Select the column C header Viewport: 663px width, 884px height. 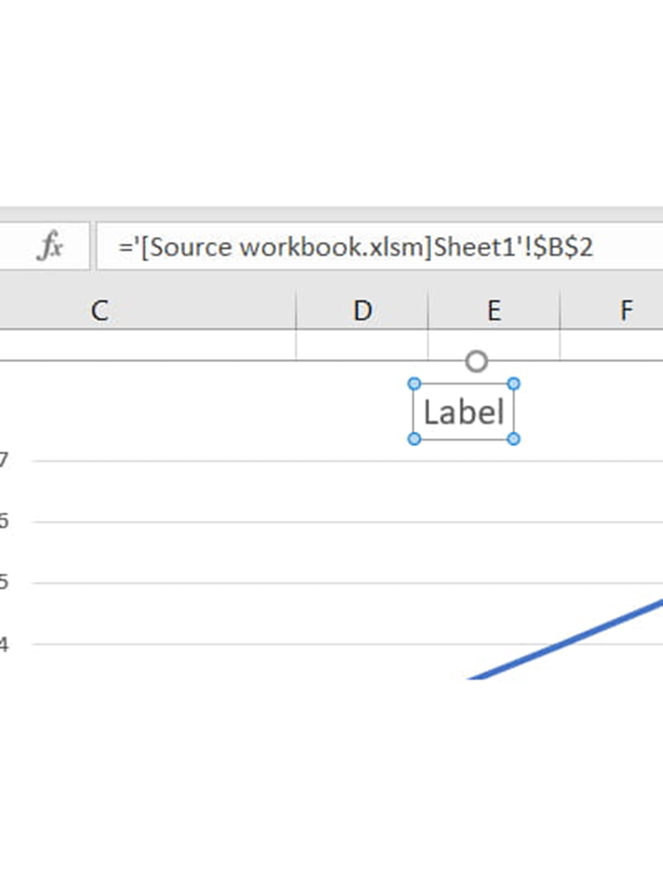click(99, 310)
